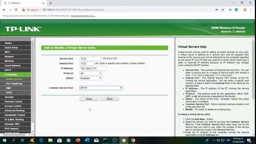The height and width of the screenshot is (144, 256).
Task: Open Chrome three-dot menu
Action: [x=251, y=10]
